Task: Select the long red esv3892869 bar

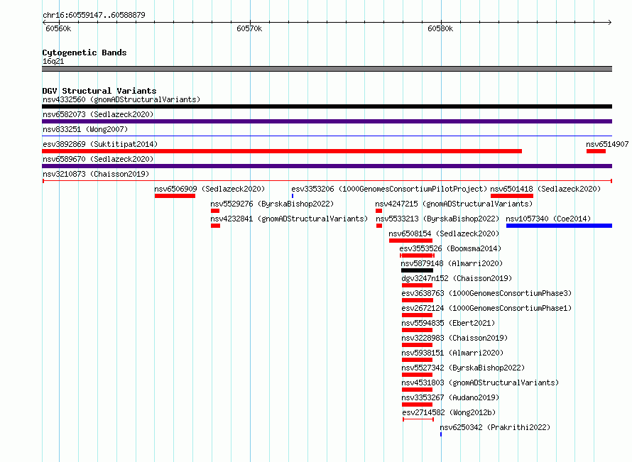Action: pos(282,151)
